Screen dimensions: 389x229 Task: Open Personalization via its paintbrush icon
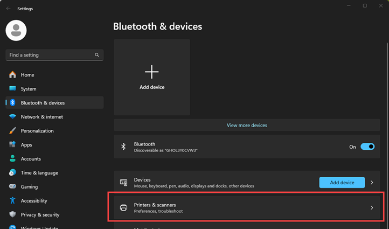[x=12, y=131]
